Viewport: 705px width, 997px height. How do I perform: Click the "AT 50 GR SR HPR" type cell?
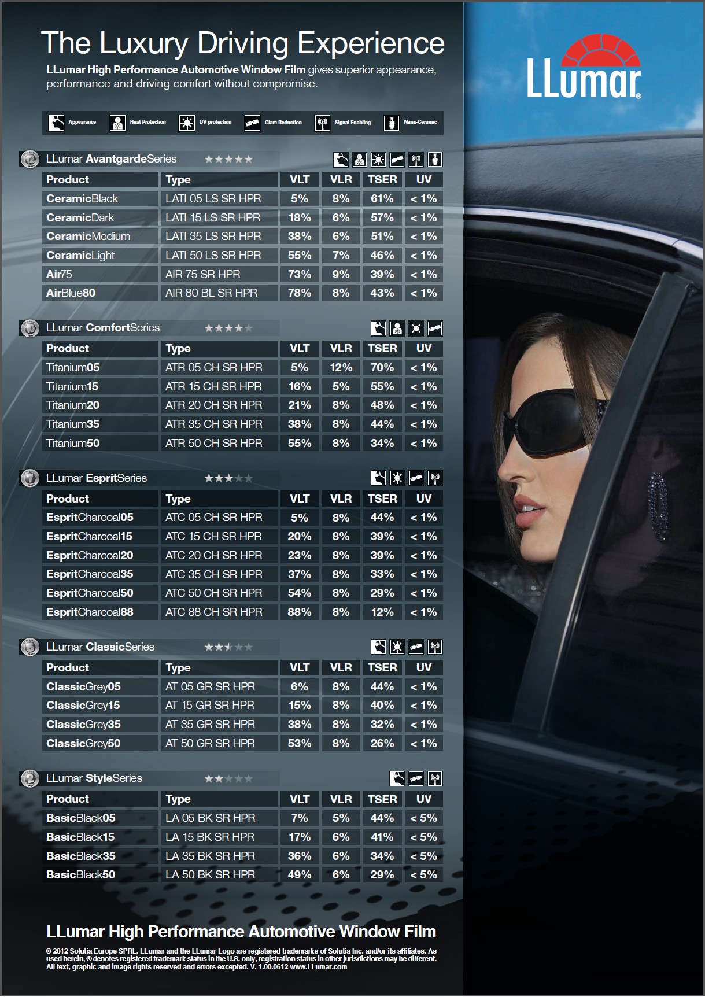pyautogui.click(x=219, y=743)
